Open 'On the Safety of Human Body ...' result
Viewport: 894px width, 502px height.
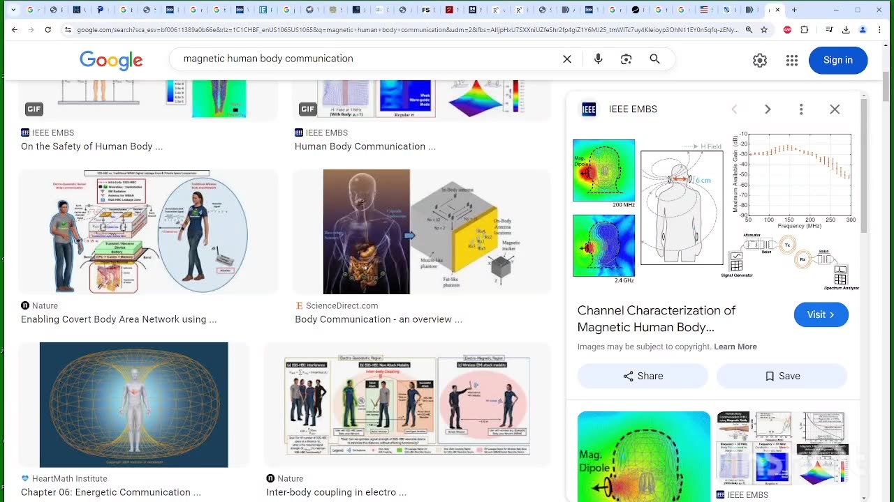[91, 146]
